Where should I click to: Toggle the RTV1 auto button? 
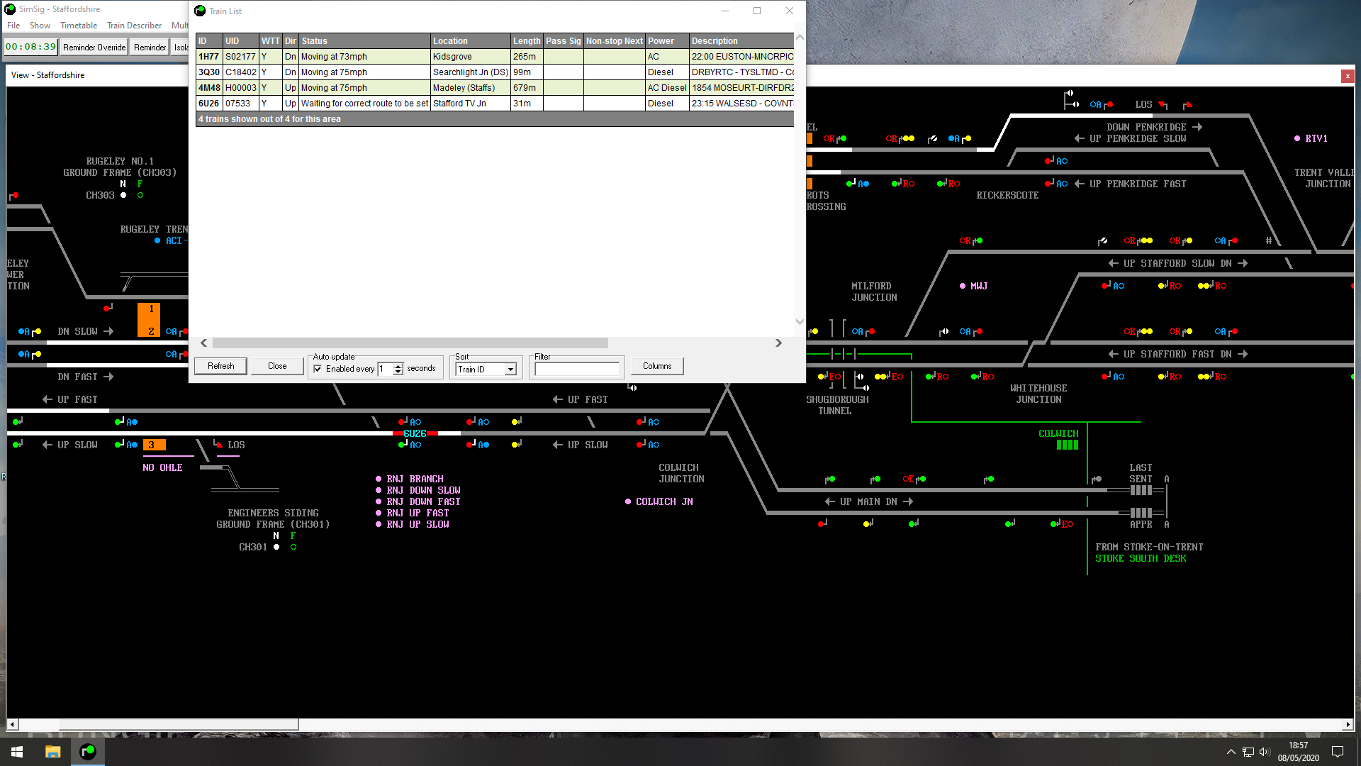(x=1297, y=138)
